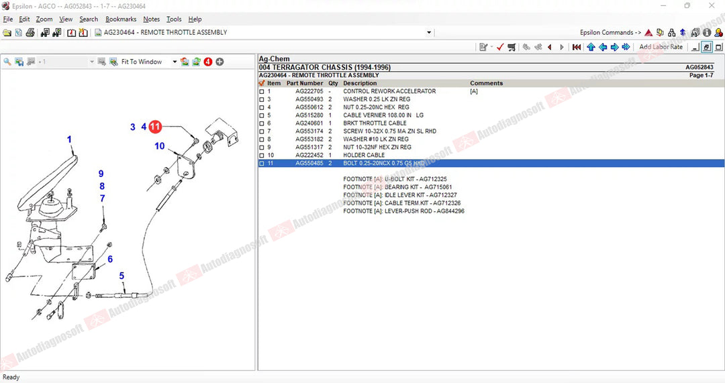The height and width of the screenshot is (383, 725).
Task: Click the red circle 4 icon
Action: point(208,62)
